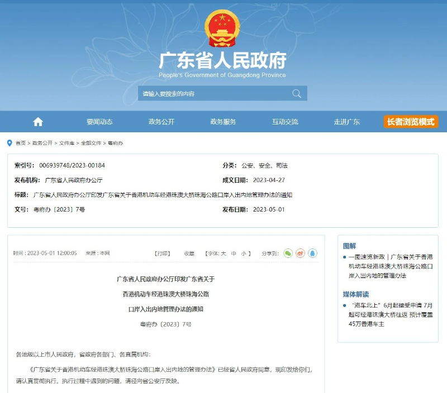
Task: Click the 打印 print link
Action: click(x=162, y=253)
